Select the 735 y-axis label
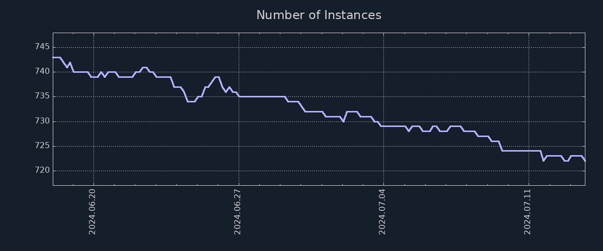The width and height of the screenshot is (603, 251). [42, 96]
